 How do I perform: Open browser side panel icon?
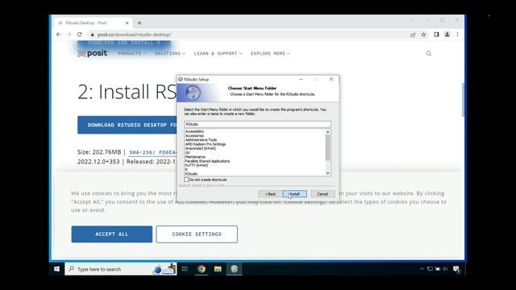coord(436,35)
